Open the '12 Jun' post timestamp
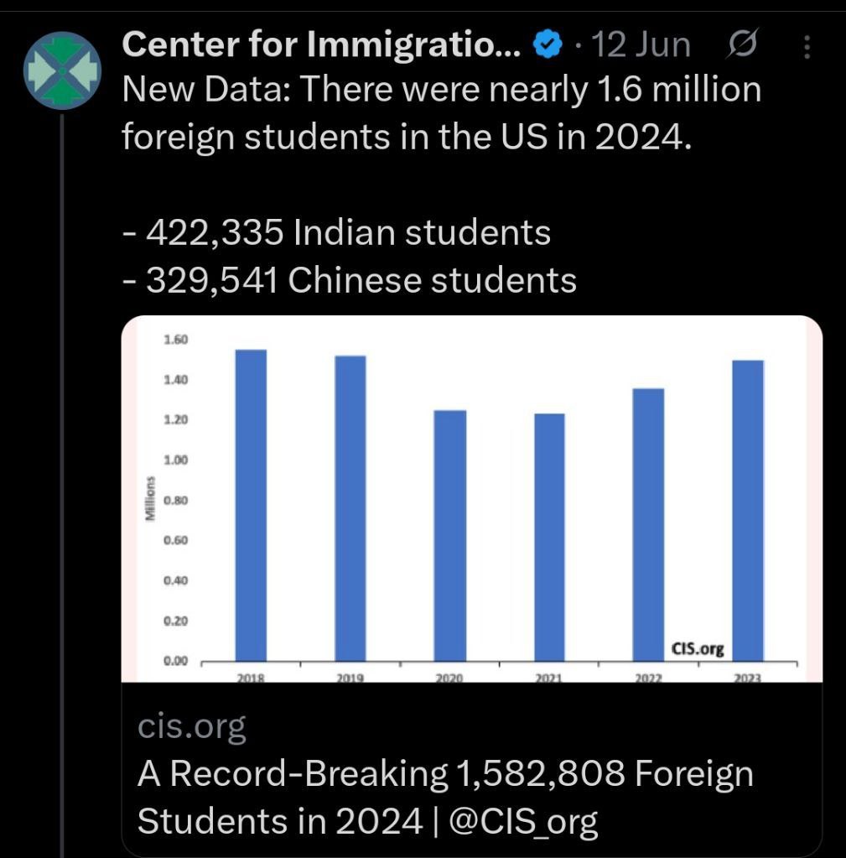This screenshot has height=858, width=846. click(x=641, y=44)
